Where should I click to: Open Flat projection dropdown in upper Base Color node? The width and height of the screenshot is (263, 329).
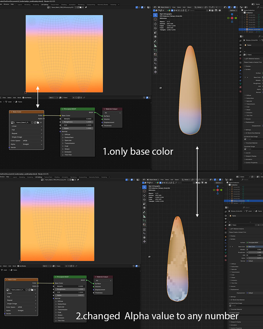27,130
